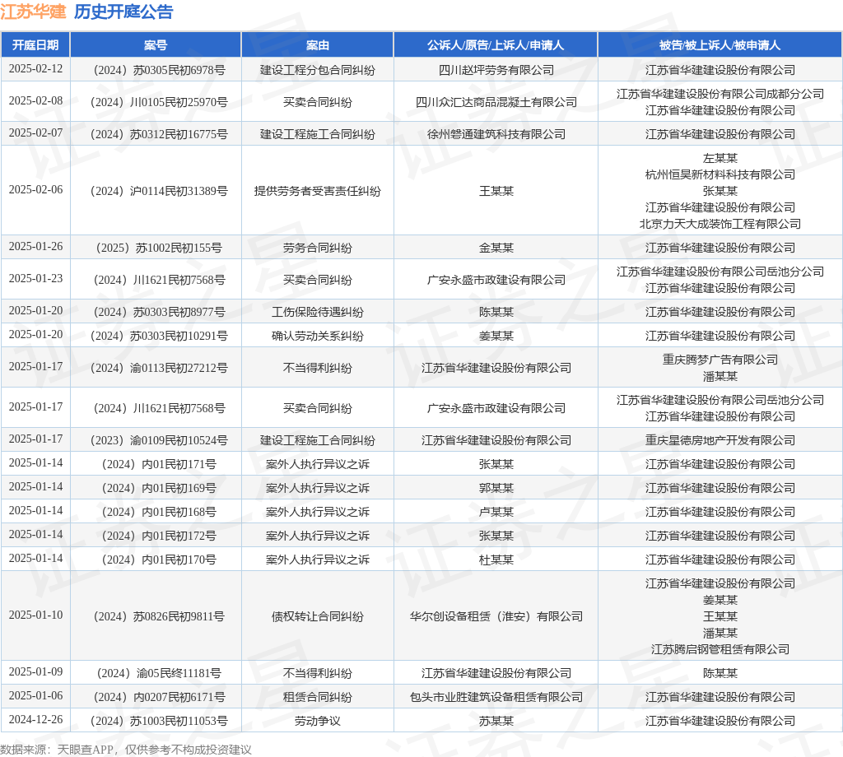This screenshot has width=843, height=757.
Task: Click case number (2024)苏0826民初9811号
Action: (159, 617)
